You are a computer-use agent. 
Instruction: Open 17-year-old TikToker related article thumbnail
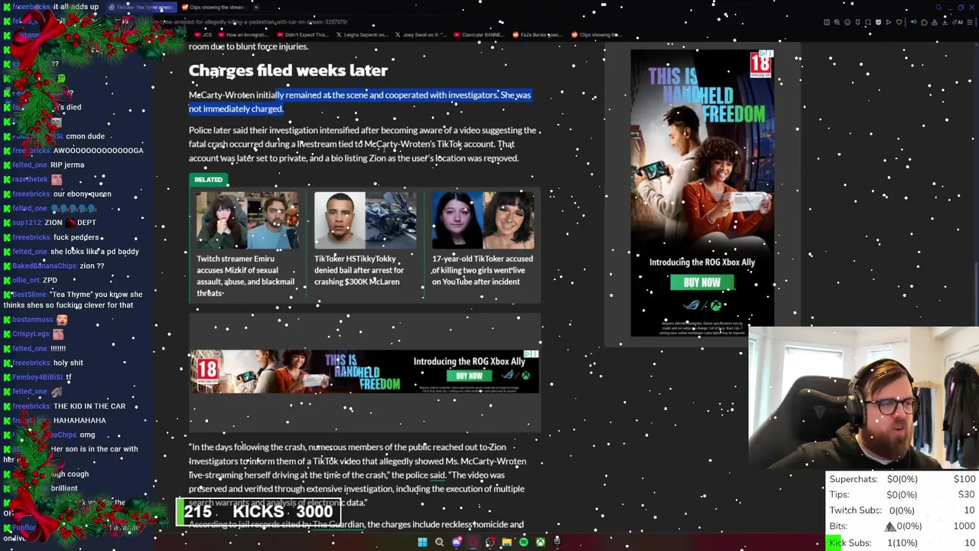483,220
